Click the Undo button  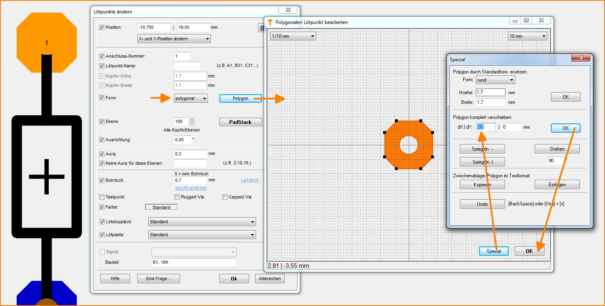[482, 204]
